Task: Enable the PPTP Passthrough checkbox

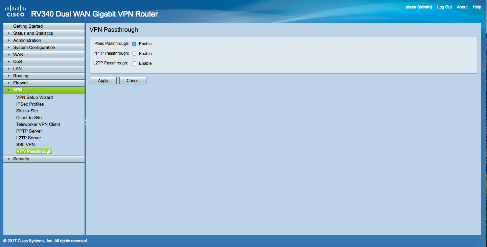Action: pos(134,54)
